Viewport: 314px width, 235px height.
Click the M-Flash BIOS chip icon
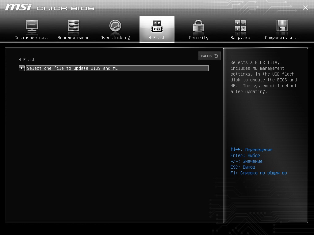[x=157, y=26]
